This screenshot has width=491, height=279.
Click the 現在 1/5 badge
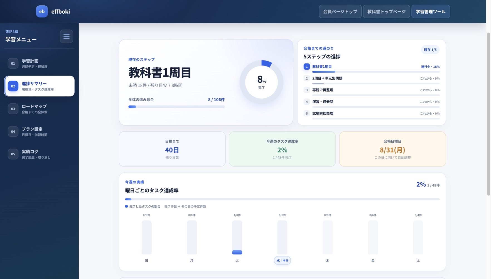click(430, 50)
